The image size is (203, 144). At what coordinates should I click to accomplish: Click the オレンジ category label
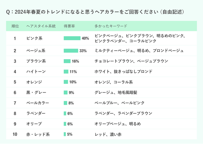pyautogui.click(x=34, y=82)
